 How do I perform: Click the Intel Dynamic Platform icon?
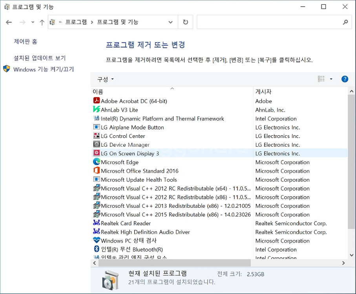(x=97, y=118)
